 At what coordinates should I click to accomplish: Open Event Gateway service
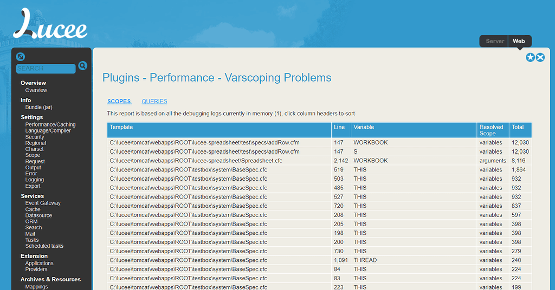tap(43, 203)
